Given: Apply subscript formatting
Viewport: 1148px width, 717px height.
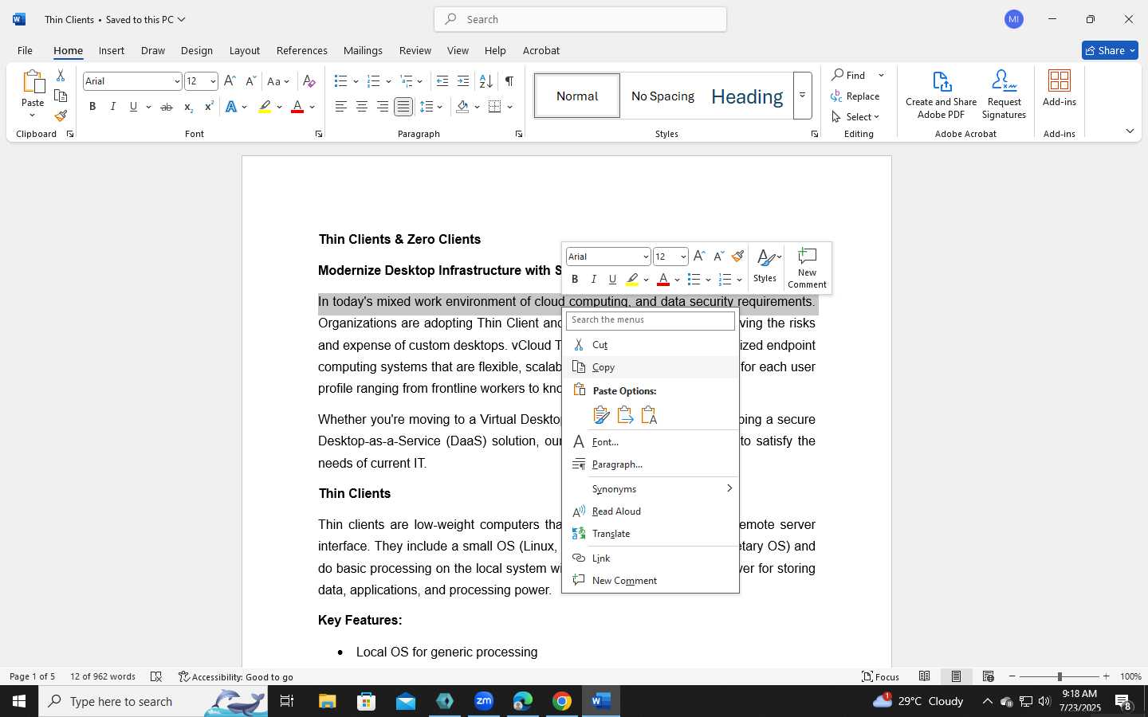Looking at the screenshot, I should (188, 107).
